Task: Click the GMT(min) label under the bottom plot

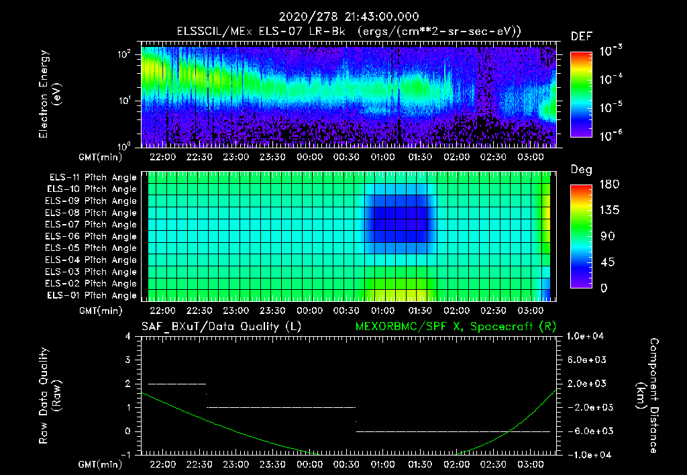Action: pos(101,465)
